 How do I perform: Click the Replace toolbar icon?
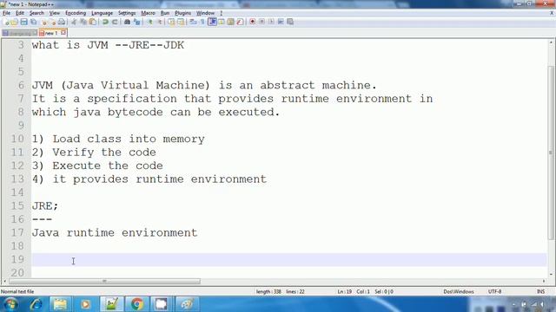coord(137,22)
